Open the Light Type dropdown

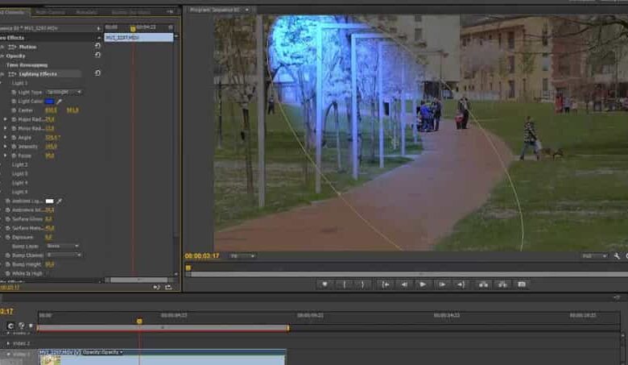pyautogui.click(x=64, y=92)
